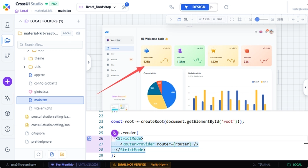Click the height field showing 900
This screenshot has height=168, width=308.
coord(218,20)
